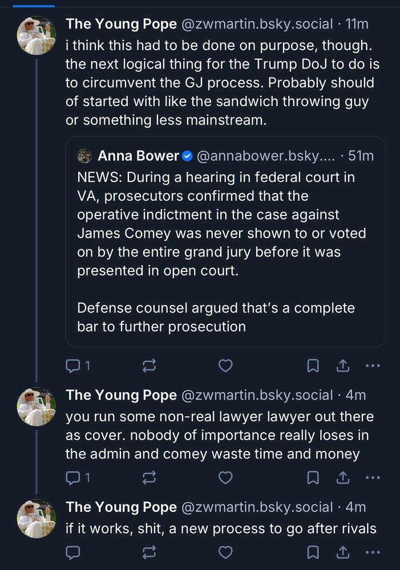Open more options menu on first post
The width and height of the screenshot is (400, 570).
pos(372,365)
